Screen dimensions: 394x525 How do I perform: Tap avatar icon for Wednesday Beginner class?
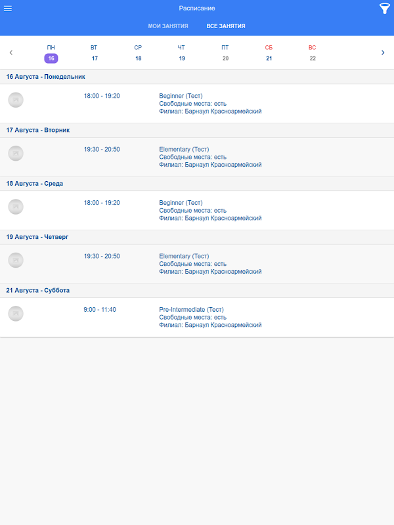16,206
